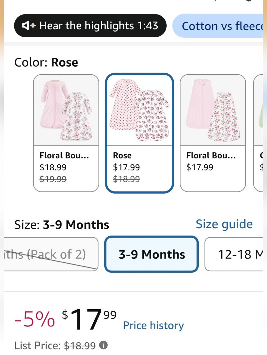
Task: Open the Size guide link
Action: coord(224,224)
